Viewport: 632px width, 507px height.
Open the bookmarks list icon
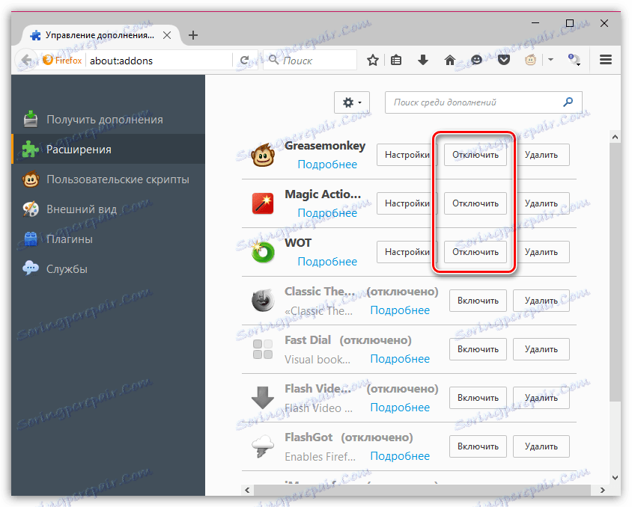click(x=396, y=61)
